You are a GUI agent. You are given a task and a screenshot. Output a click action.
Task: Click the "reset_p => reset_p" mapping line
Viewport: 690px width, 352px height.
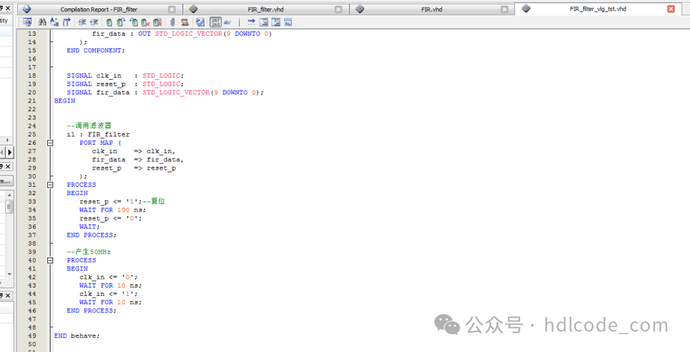pos(134,168)
